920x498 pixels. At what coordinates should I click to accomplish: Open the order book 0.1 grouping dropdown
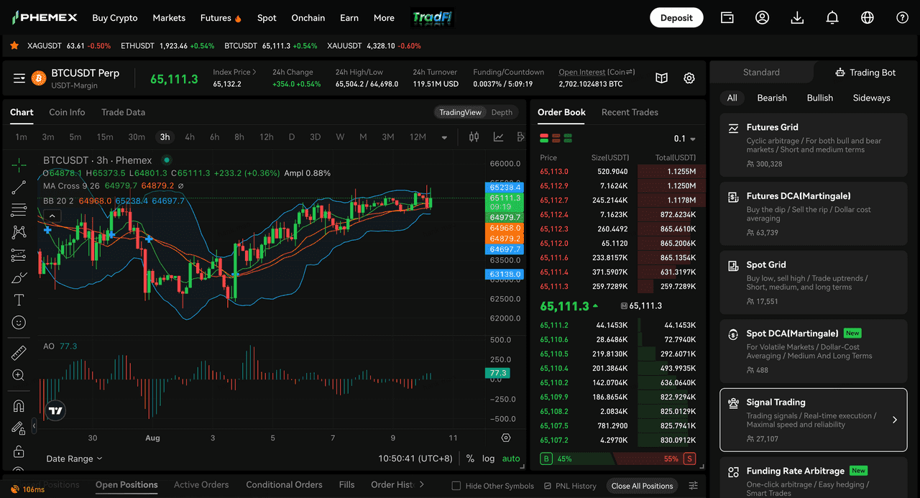(x=684, y=139)
